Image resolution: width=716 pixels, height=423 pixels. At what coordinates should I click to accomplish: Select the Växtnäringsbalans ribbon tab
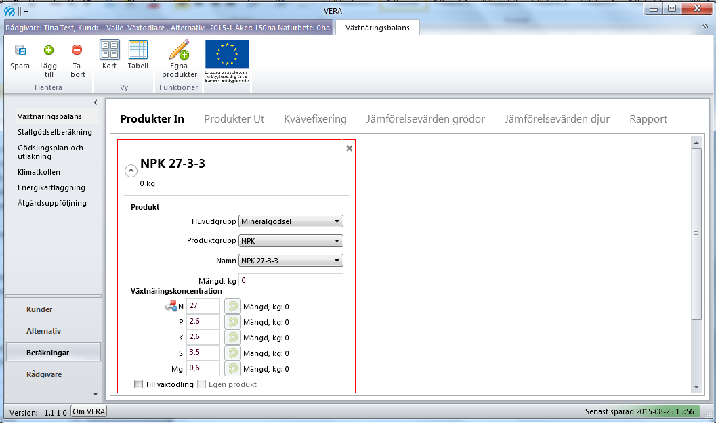pos(377,28)
